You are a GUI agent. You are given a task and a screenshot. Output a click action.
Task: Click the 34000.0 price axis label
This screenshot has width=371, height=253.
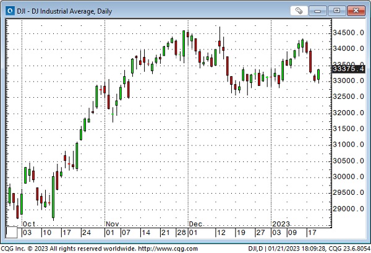pyautogui.click(x=348, y=49)
